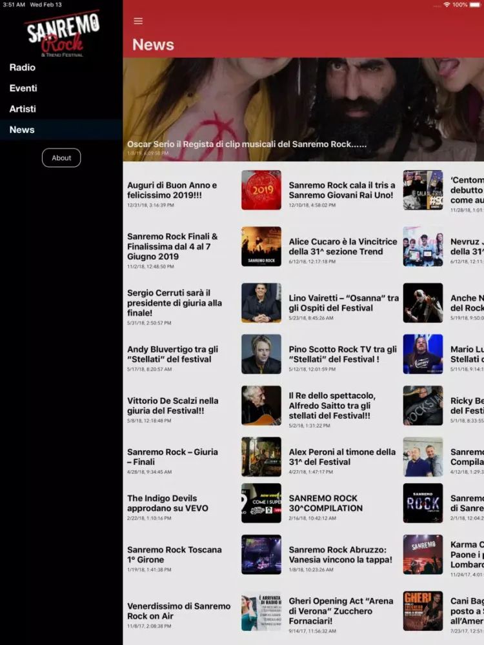
Task: Tap the 'News' page heading
Action: [x=153, y=45]
